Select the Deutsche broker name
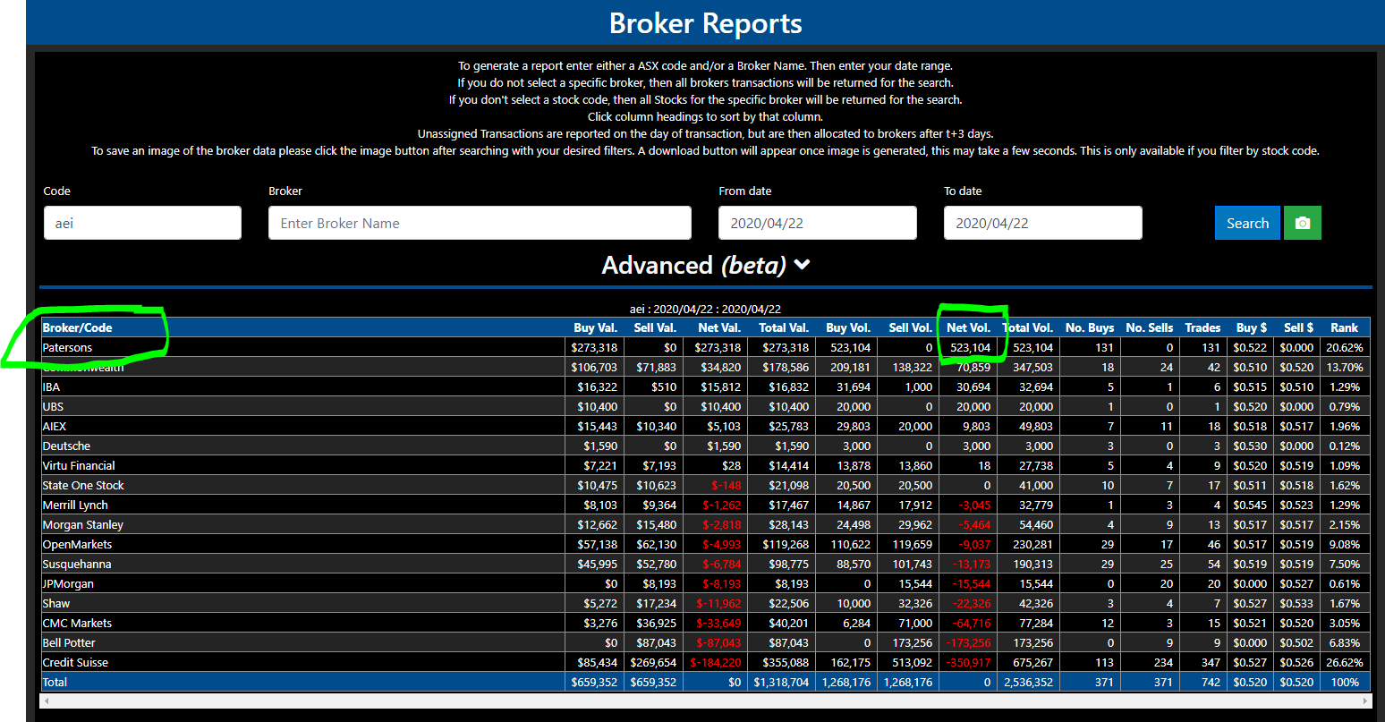Screen dimensions: 1385x722 pos(66,446)
